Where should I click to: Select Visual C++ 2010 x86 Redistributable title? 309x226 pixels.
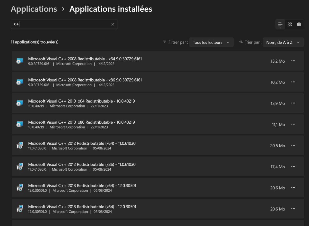tap(81, 122)
